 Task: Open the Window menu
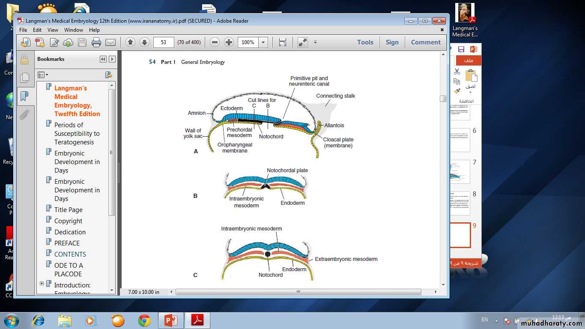(x=74, y=30)
